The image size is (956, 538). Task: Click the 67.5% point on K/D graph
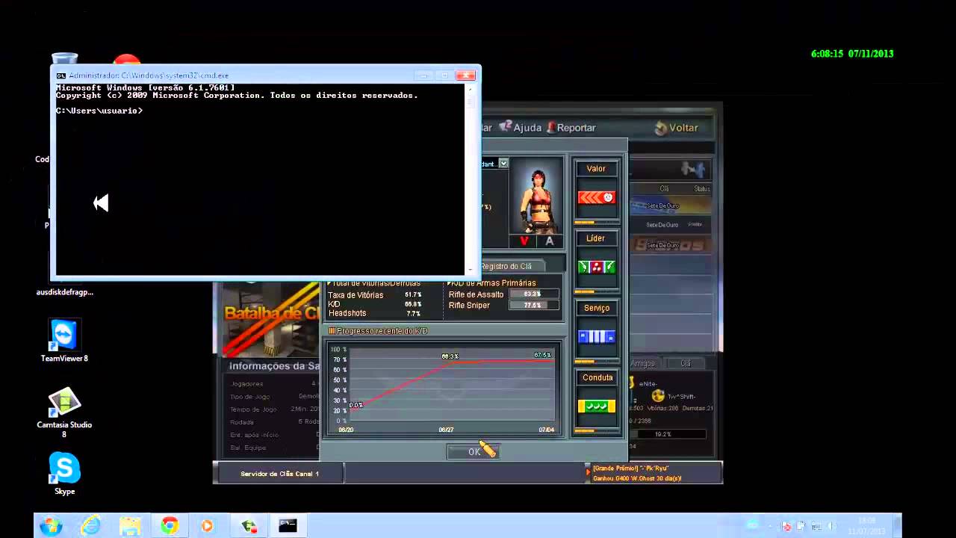point(542,355)
